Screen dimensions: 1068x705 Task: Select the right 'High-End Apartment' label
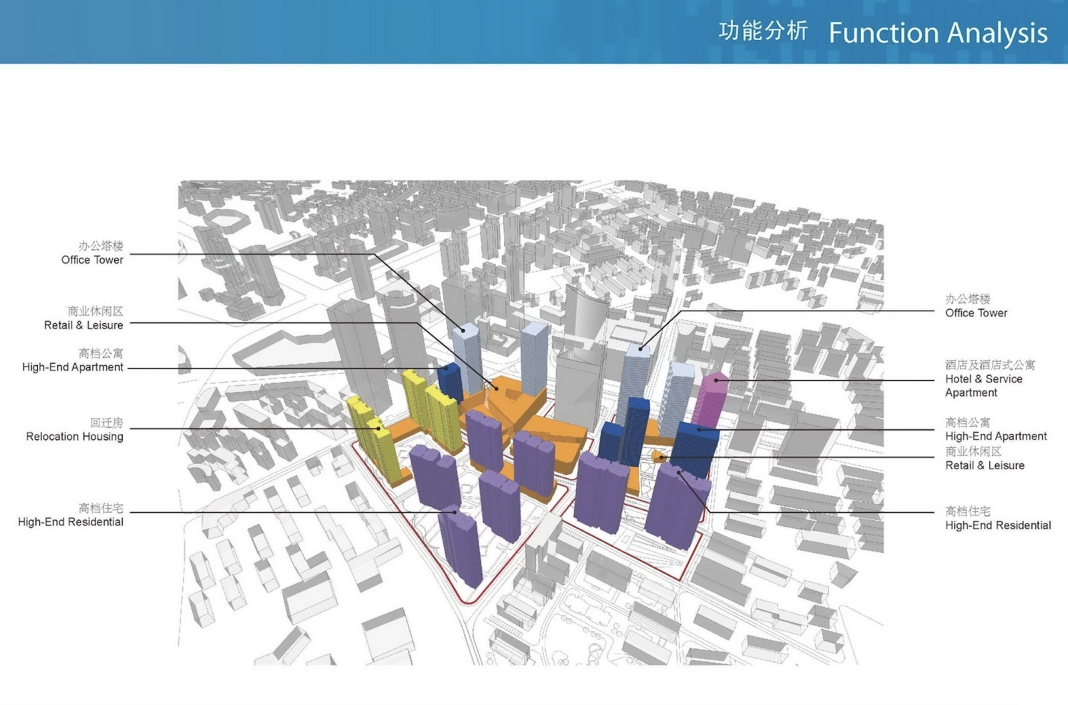(x=996, y=436)
